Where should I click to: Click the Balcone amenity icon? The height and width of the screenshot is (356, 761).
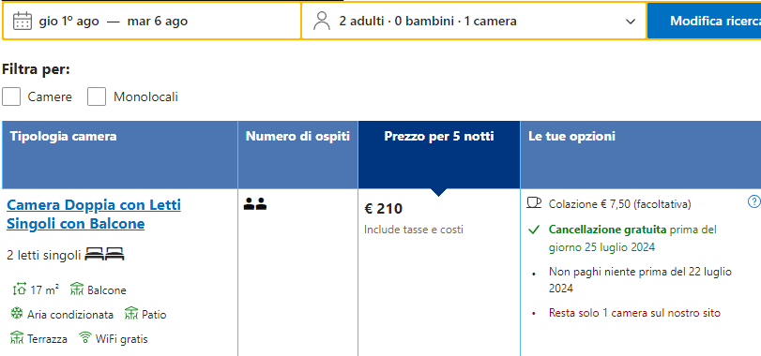tap(77, 289)
